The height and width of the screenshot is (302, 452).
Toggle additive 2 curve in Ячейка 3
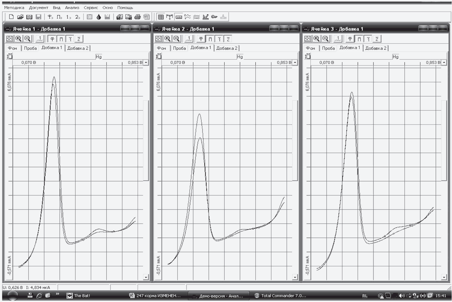[x=377, y=39]
